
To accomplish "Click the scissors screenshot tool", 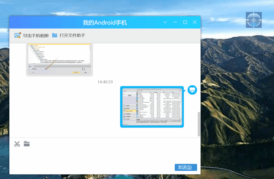I will 17,144.
